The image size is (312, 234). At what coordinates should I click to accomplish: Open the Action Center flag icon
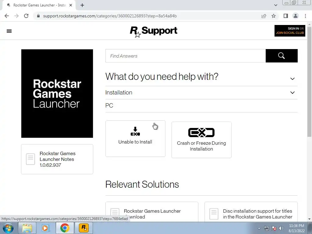click(274, 228)
